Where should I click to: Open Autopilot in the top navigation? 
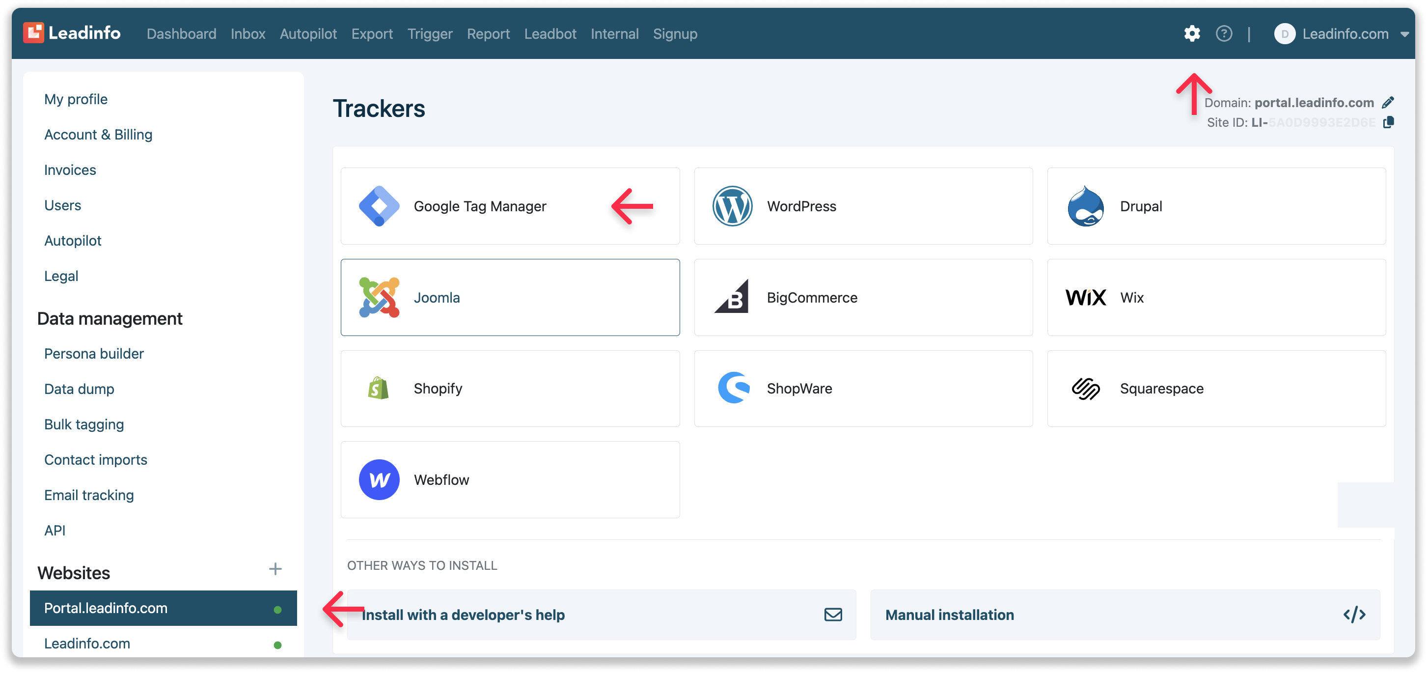tap(308, 34)
